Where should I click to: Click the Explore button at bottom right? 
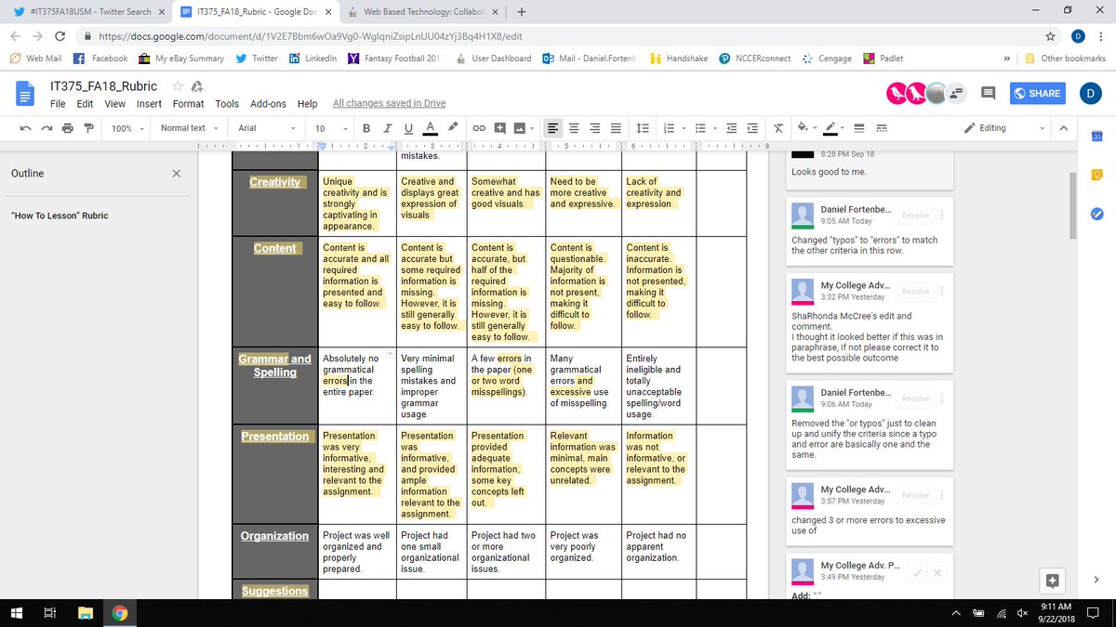pyautogui.click(x=1052, y=581)
